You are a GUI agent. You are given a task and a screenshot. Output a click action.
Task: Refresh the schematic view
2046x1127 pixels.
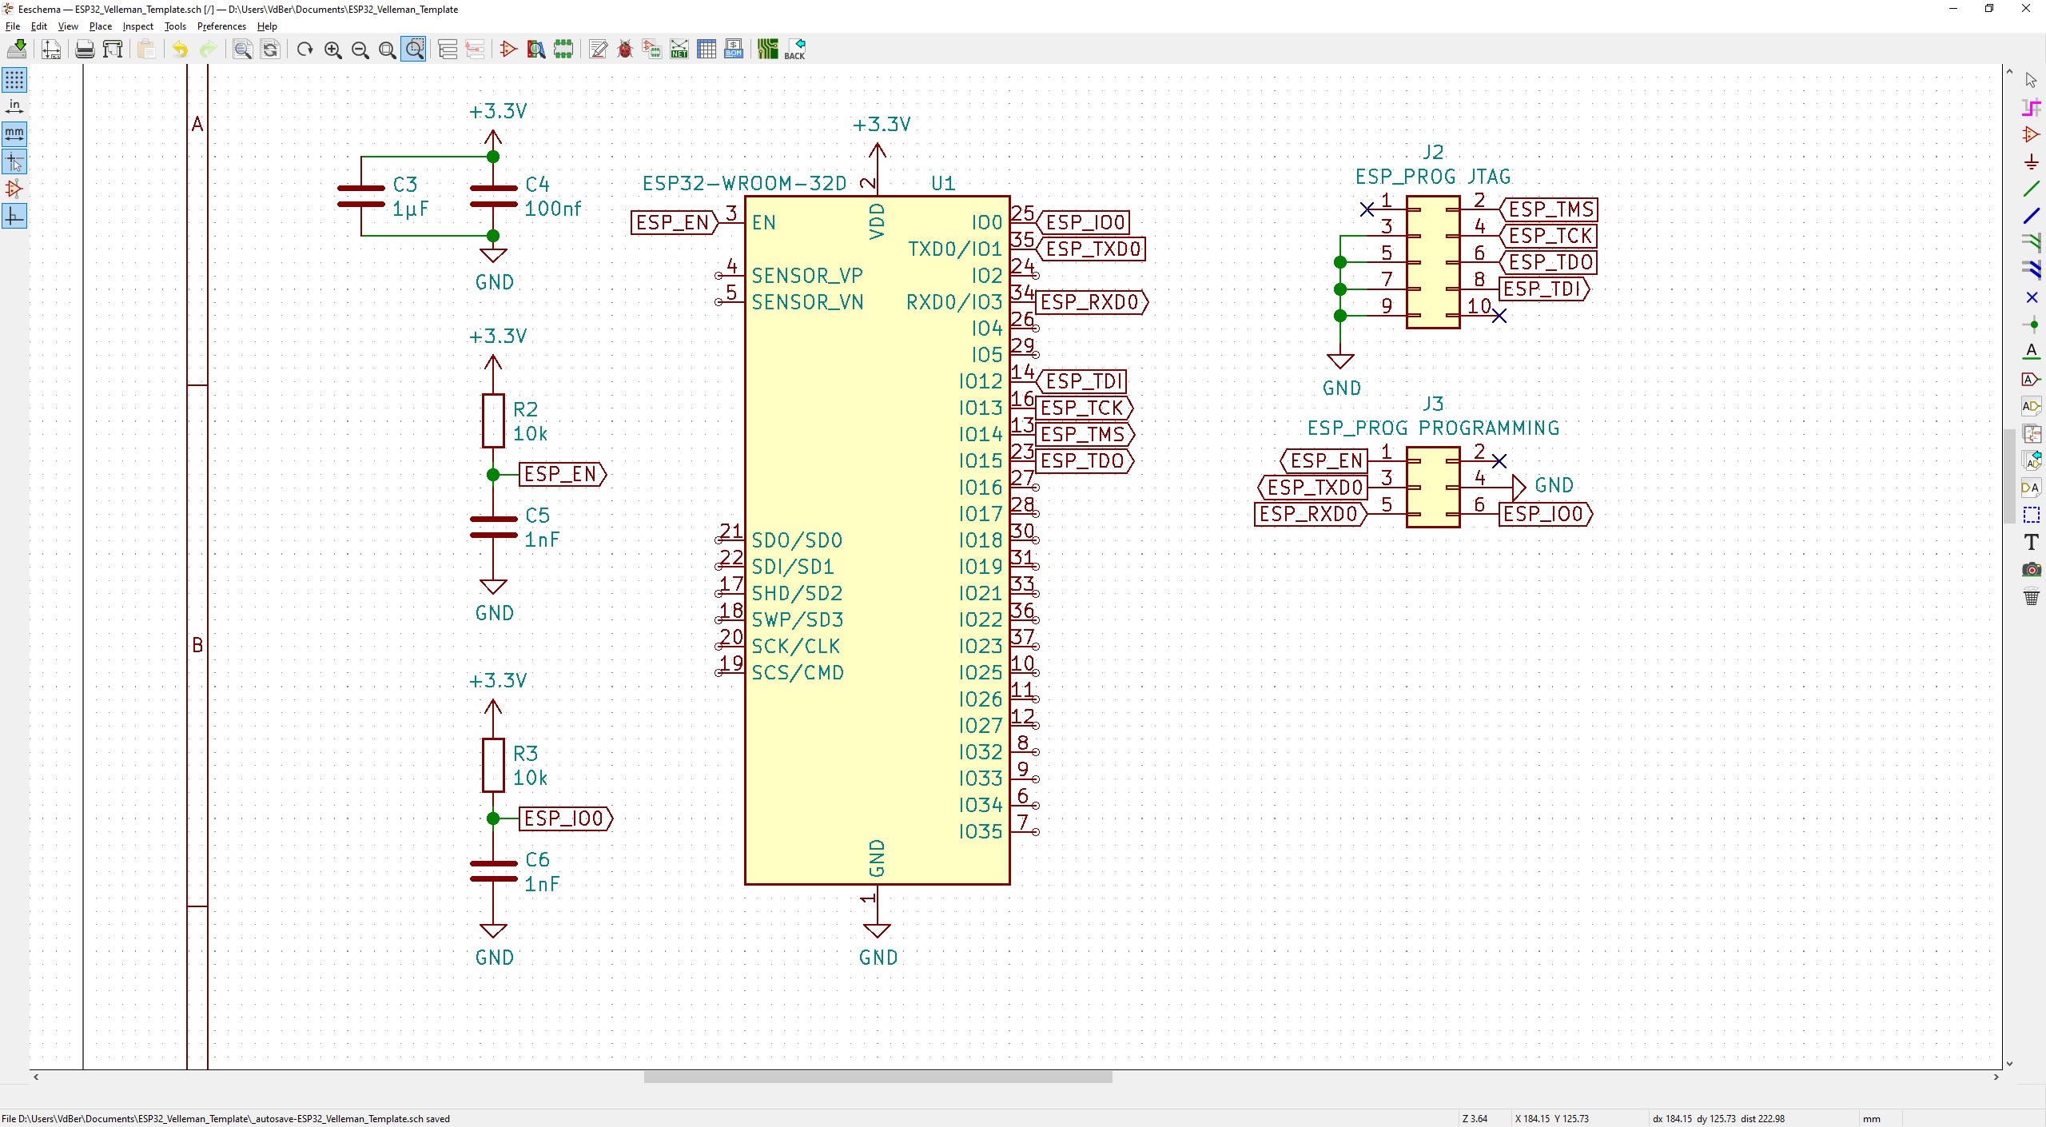(x=305, y=50)
